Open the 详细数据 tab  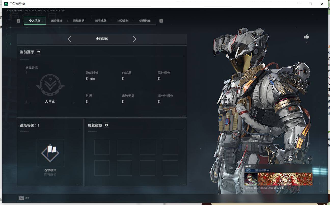pos(79,21)
